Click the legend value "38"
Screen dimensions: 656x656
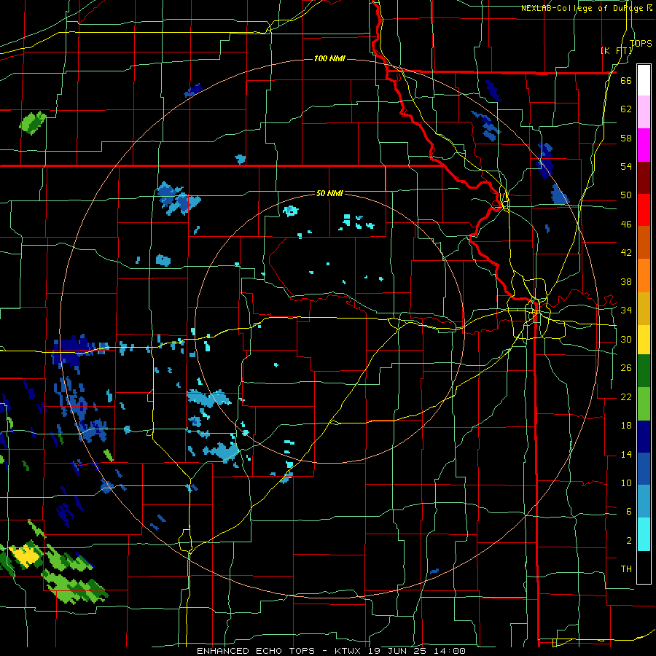tap(626, 281)
